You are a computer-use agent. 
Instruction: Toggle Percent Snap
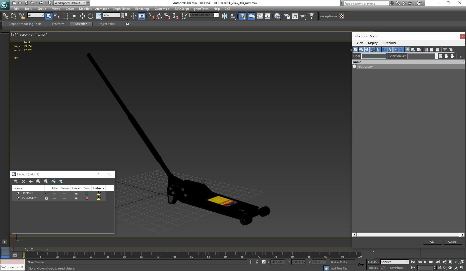167,16
